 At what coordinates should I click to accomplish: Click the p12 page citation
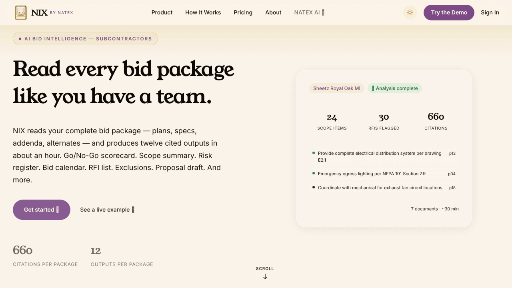452,153
